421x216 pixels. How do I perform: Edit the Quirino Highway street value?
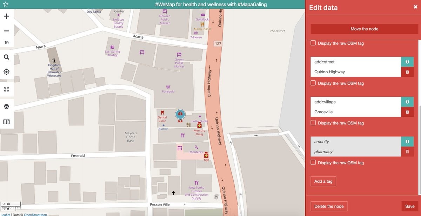point(356,72)
